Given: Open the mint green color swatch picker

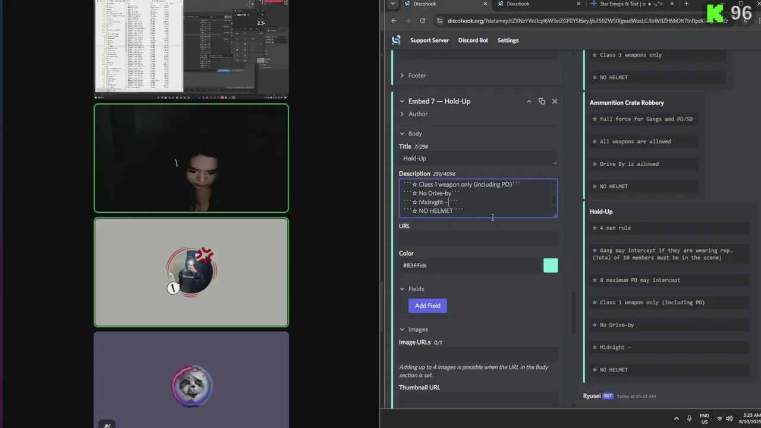Looking at the screenshot, I should [x=551, y=266].
